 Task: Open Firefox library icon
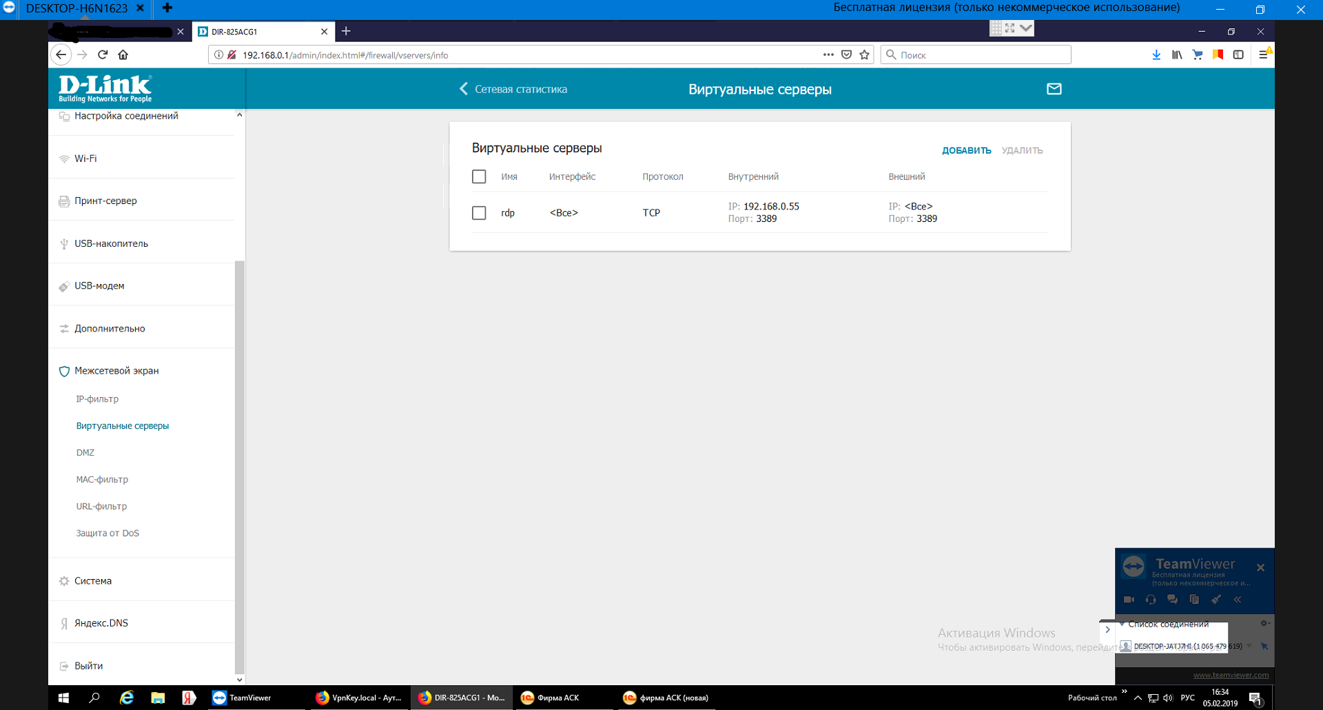[x=1177, y=54]
